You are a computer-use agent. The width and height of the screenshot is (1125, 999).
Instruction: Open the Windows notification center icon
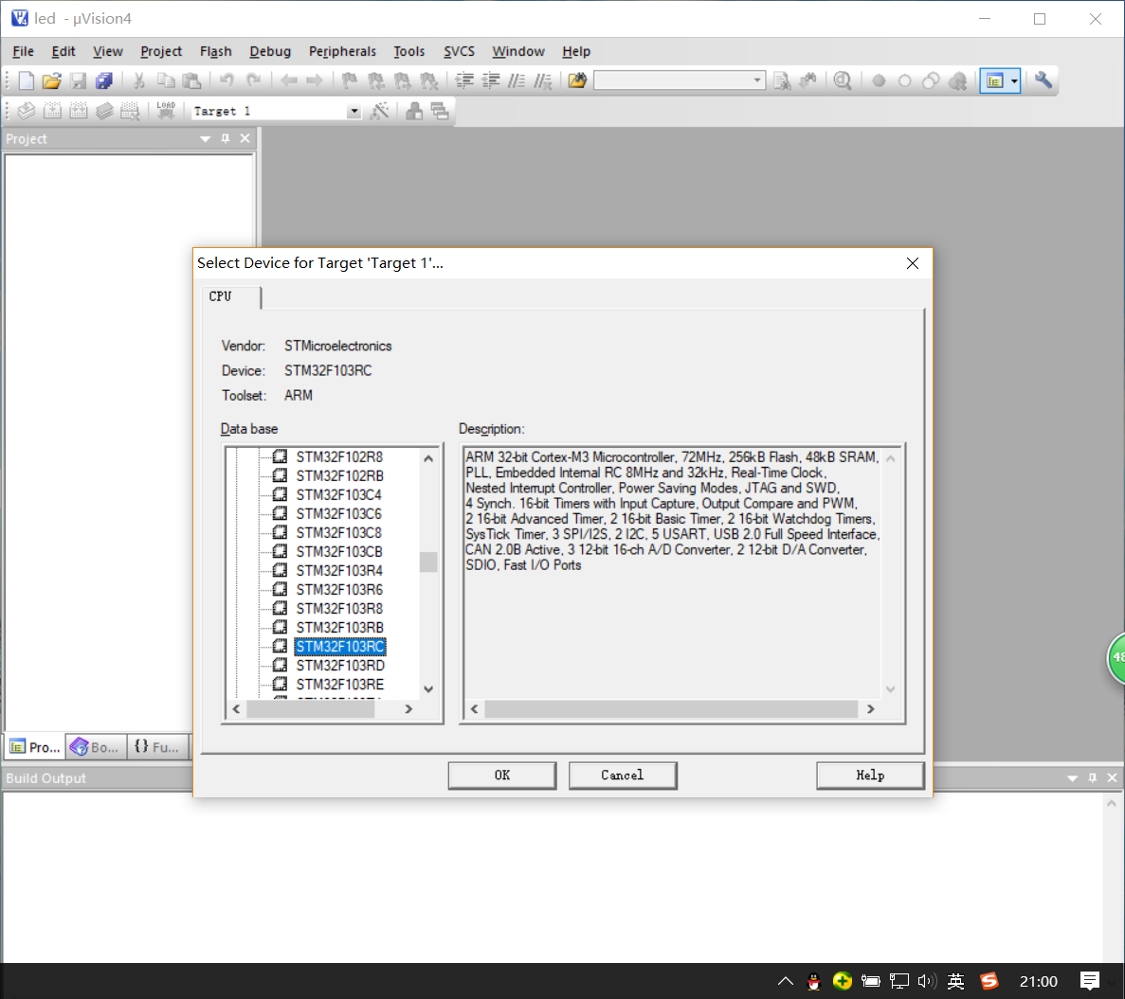1090,980
